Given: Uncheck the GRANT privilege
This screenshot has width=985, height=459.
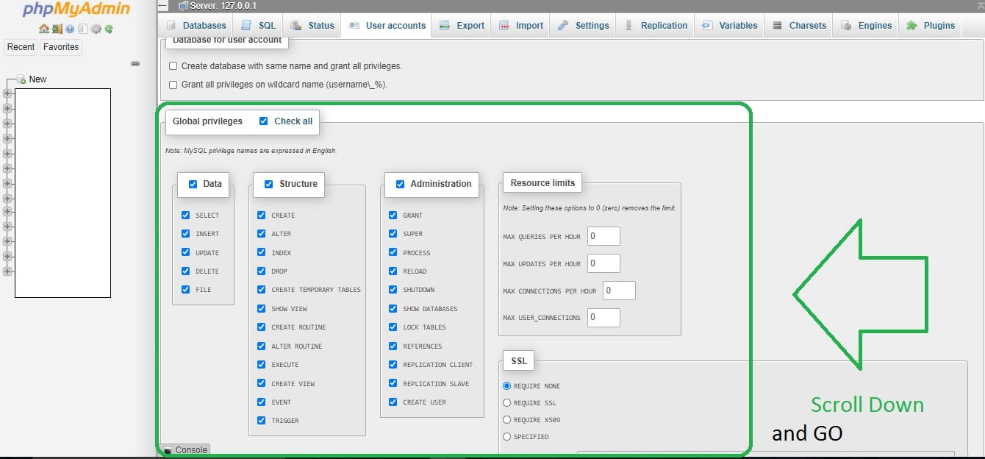Looking at the screenshot, I should [x=393, y=216].
